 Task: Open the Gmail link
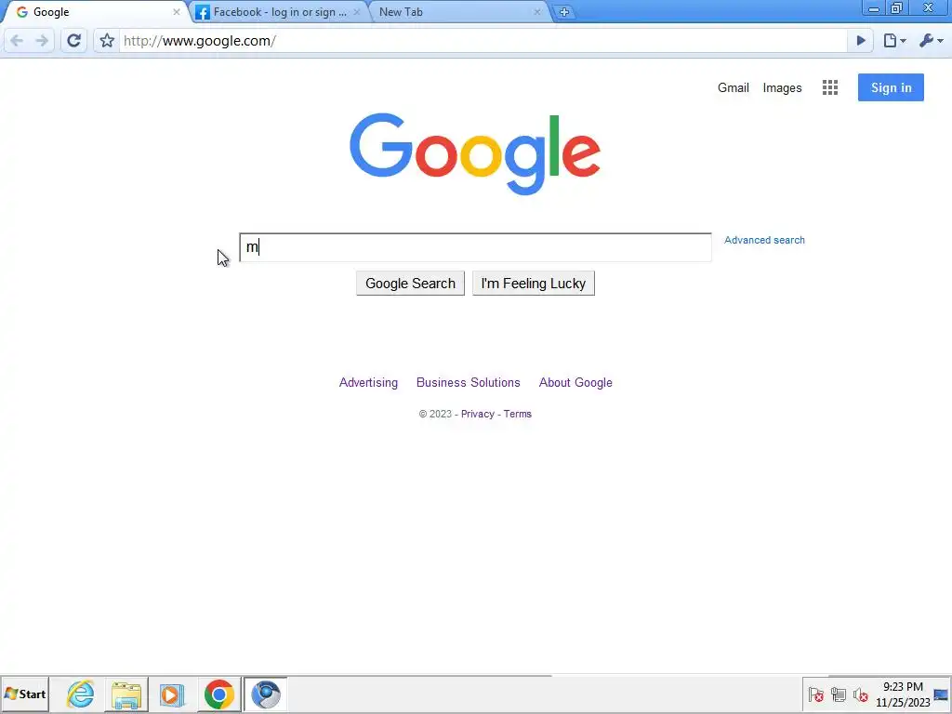click(733, 87)
